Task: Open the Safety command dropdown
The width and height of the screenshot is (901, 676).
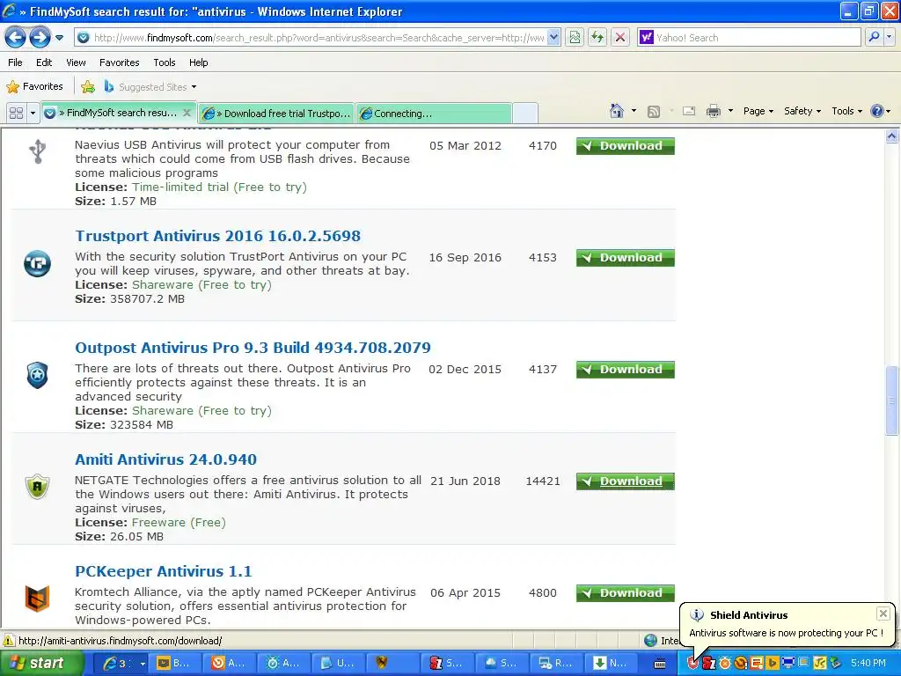Action: (802, 111)
